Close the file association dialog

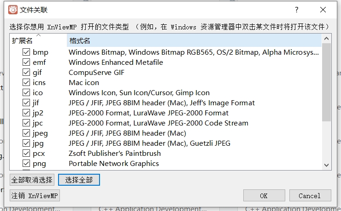tap(323, 10)
